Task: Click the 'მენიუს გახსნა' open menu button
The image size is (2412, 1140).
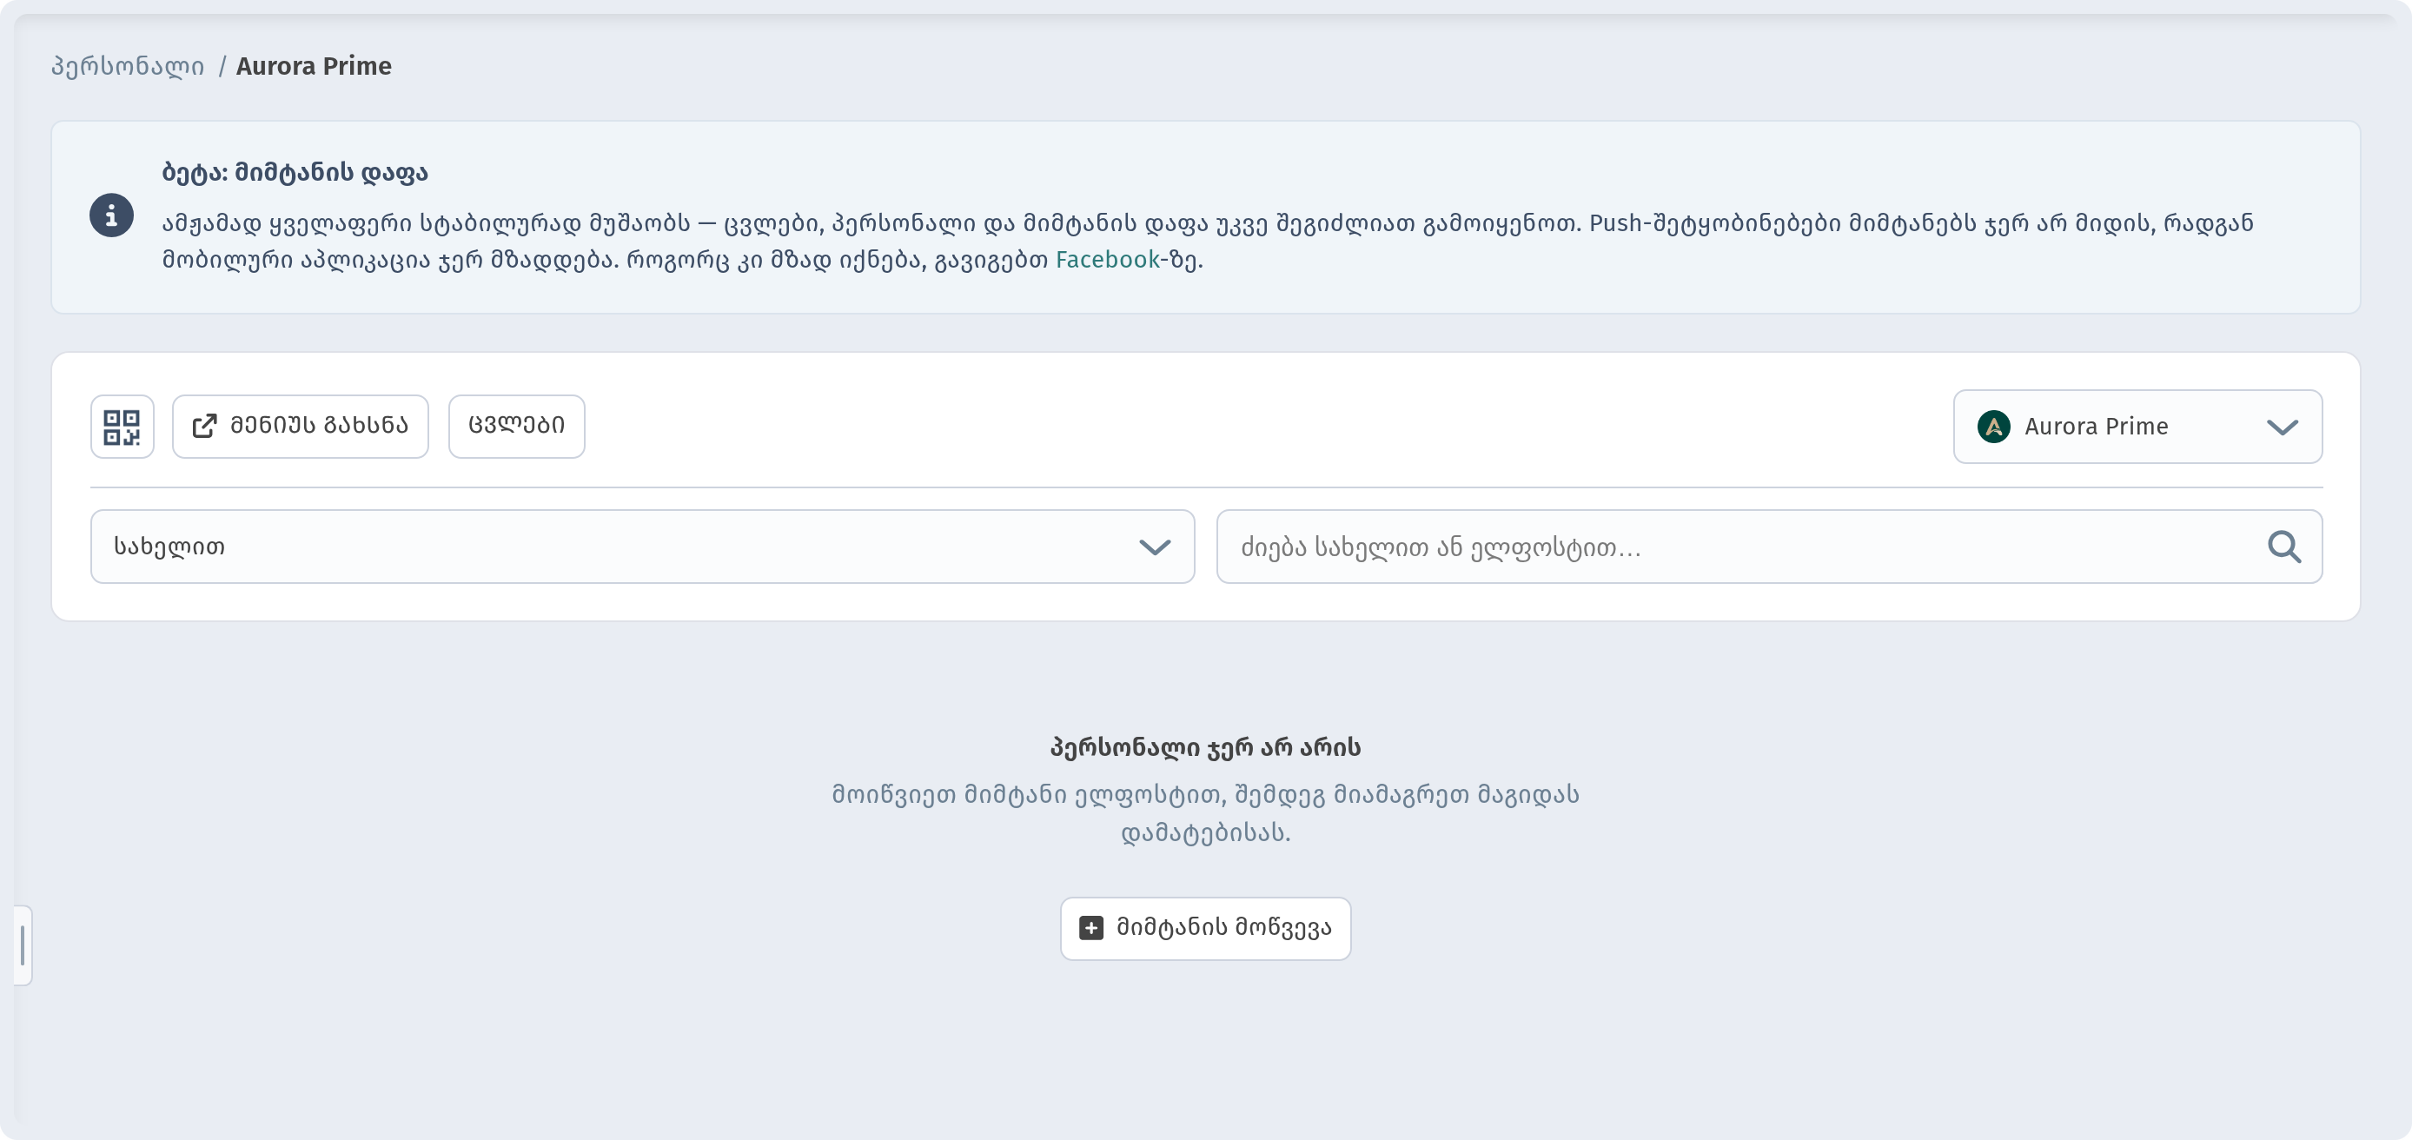Action: click(300, 427)
